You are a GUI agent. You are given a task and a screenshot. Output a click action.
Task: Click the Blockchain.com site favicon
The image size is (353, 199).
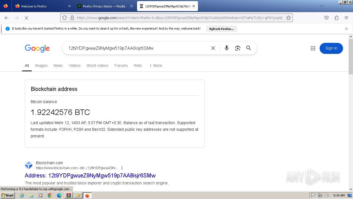29,165
